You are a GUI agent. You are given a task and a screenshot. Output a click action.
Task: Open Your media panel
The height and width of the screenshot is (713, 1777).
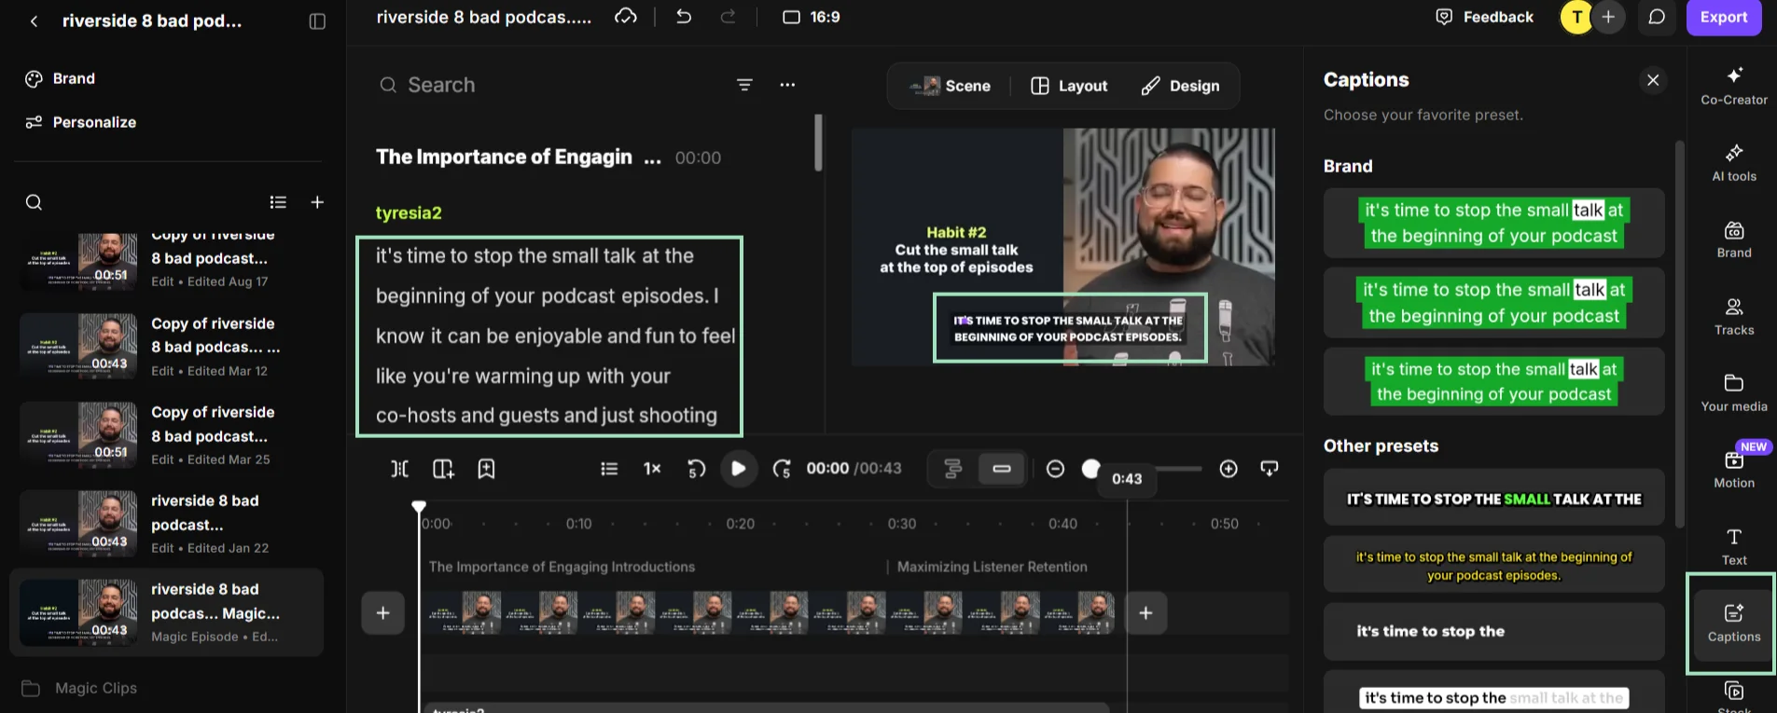1734,392
